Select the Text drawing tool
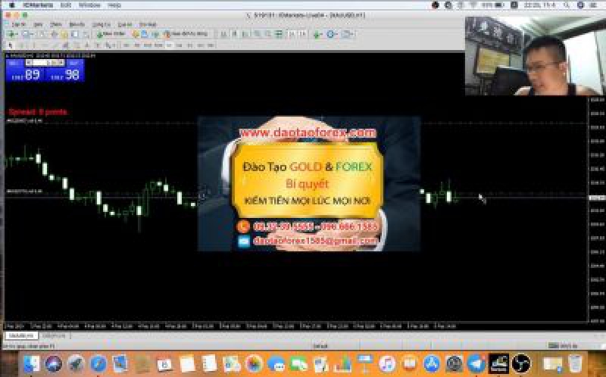The height and width of the screenshot is (377, 606). 87,45
